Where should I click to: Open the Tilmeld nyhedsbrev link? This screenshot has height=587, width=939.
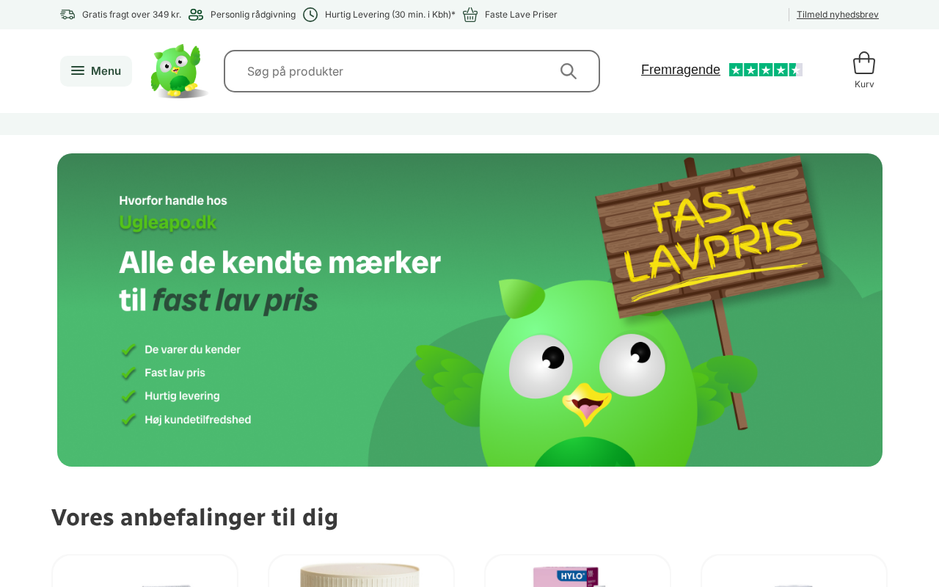[x=838, y=15]
